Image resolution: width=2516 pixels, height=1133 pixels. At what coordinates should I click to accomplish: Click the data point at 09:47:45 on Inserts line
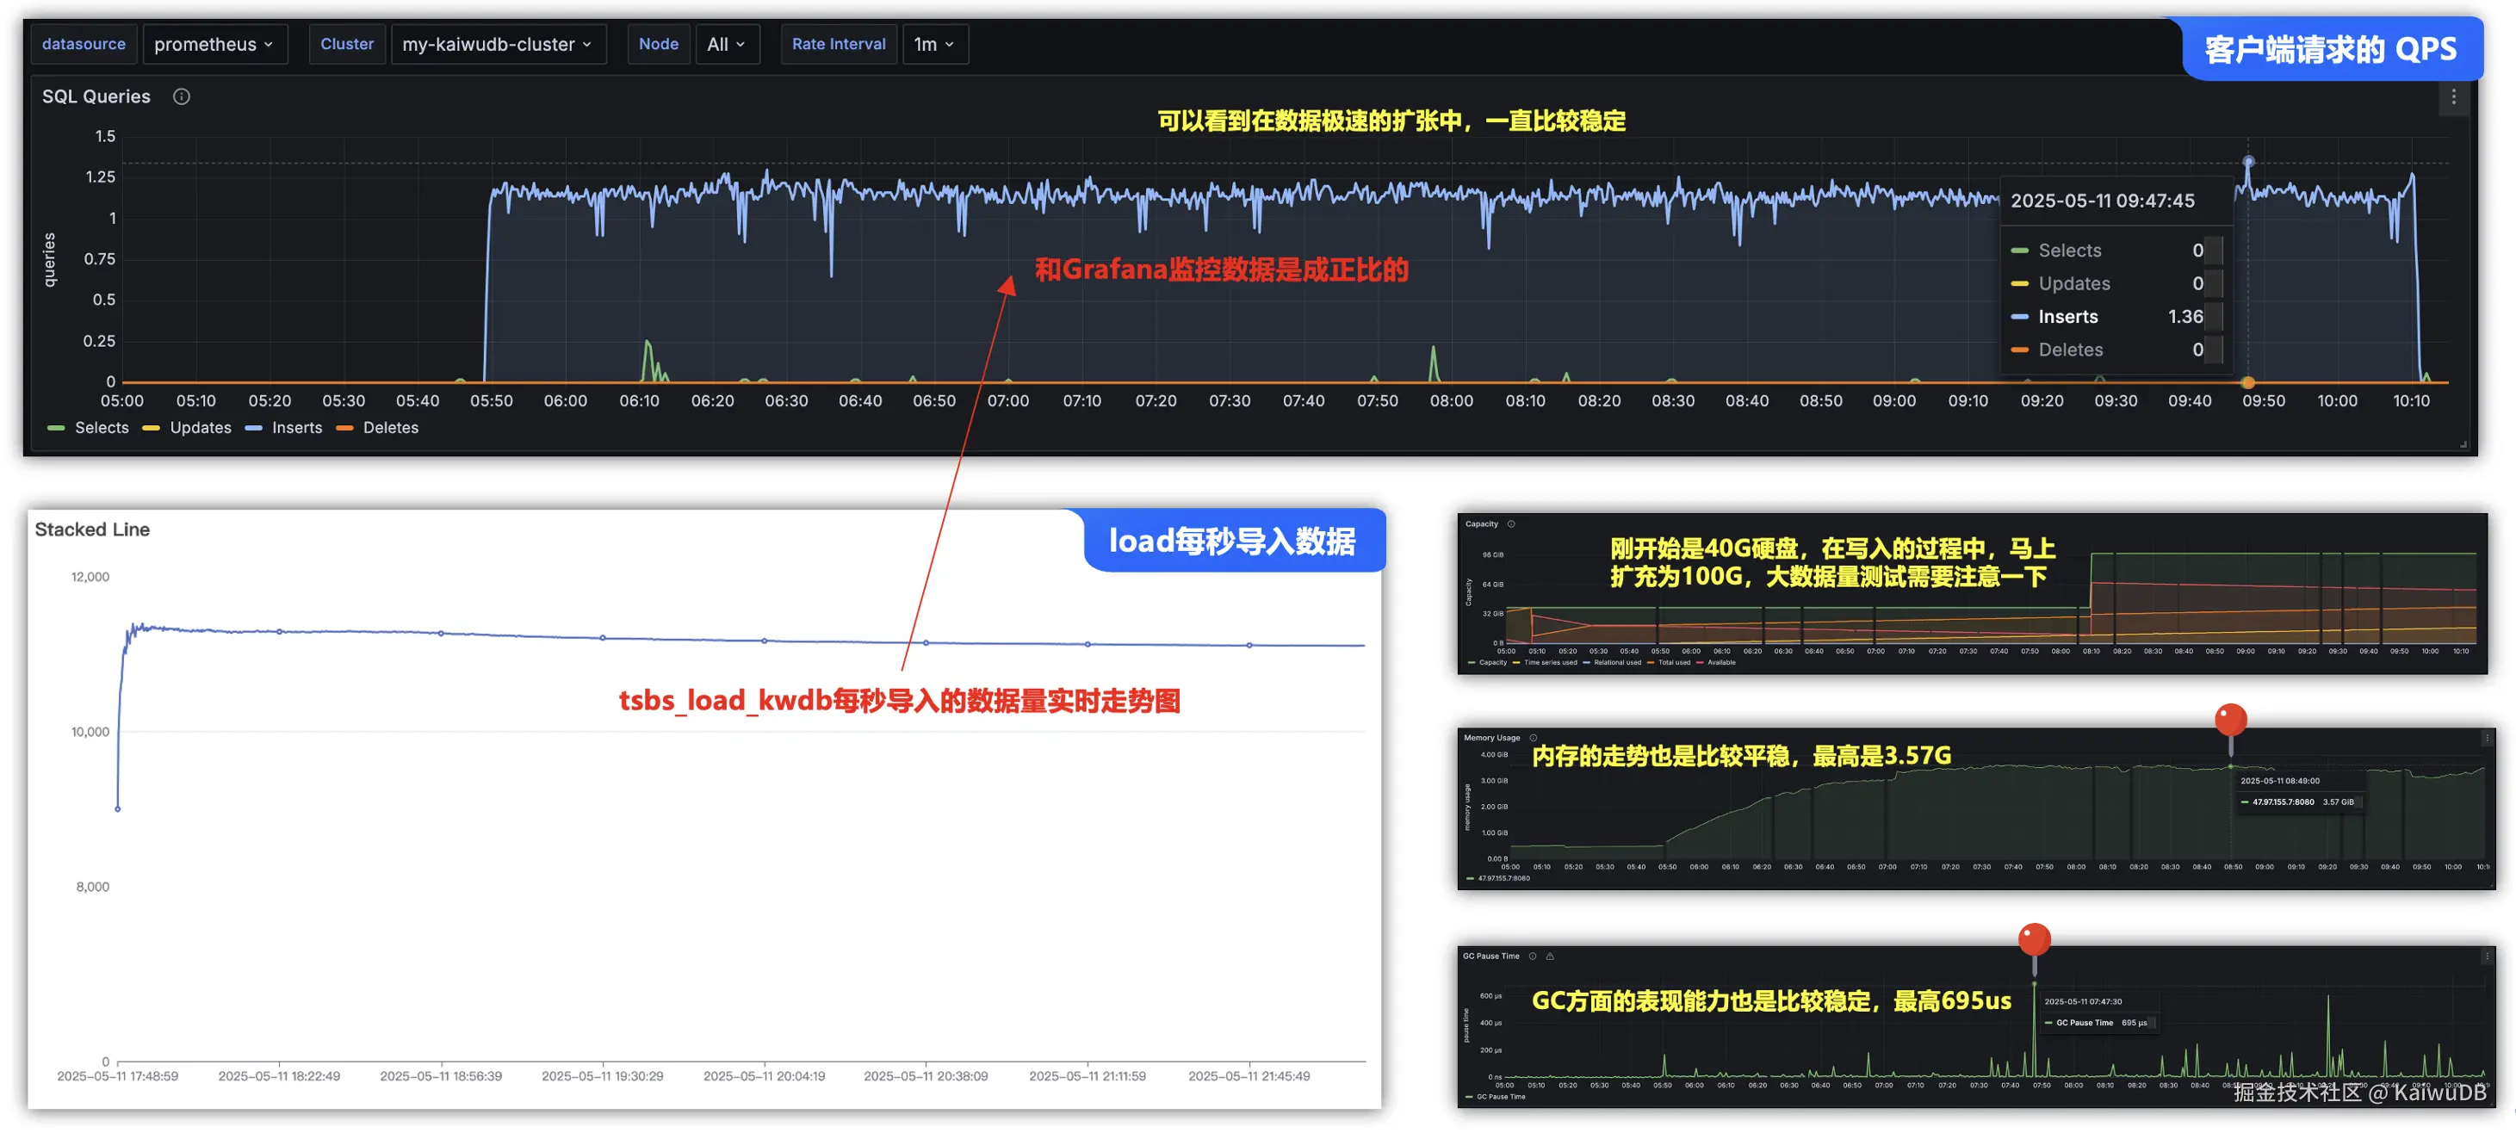tap(2248, 161)
